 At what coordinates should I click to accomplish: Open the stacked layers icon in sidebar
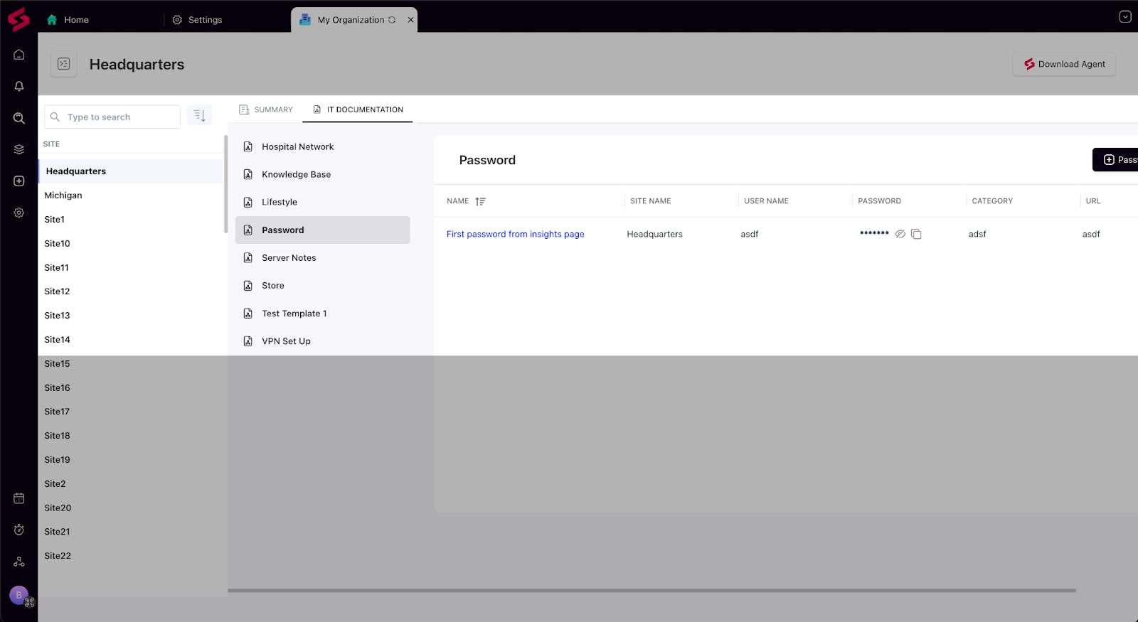point(19,149)
